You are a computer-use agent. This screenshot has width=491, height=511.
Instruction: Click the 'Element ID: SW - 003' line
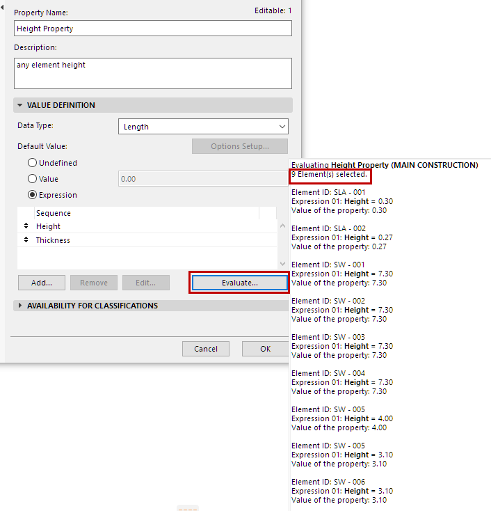328,337
